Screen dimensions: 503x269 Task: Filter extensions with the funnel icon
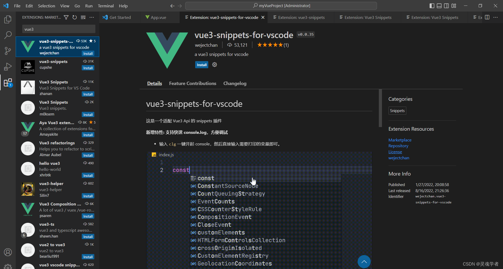[x=66, y=17]
